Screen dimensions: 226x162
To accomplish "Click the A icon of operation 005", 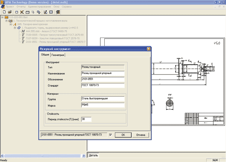I will pyautogui.click(x=15, y=24).
